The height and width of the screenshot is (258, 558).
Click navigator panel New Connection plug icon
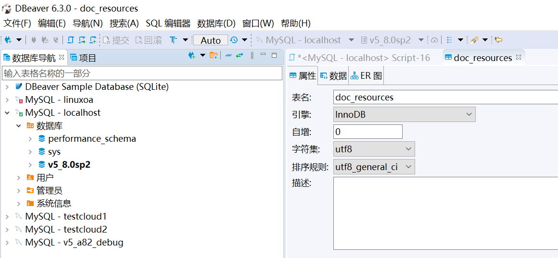(192, 55)
